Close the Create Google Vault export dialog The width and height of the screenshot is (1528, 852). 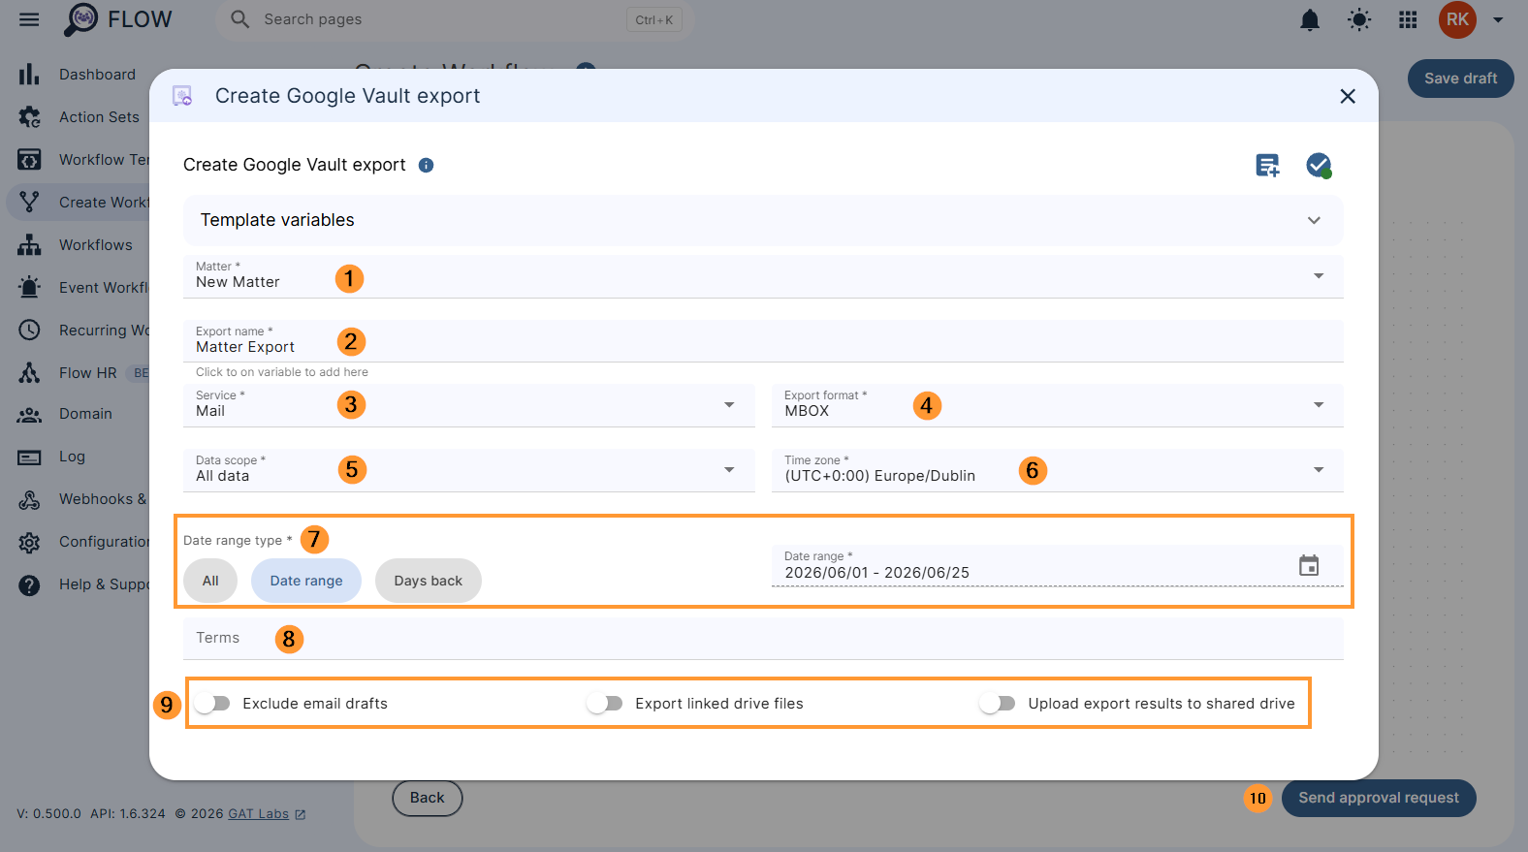(x=1348, y=96)
